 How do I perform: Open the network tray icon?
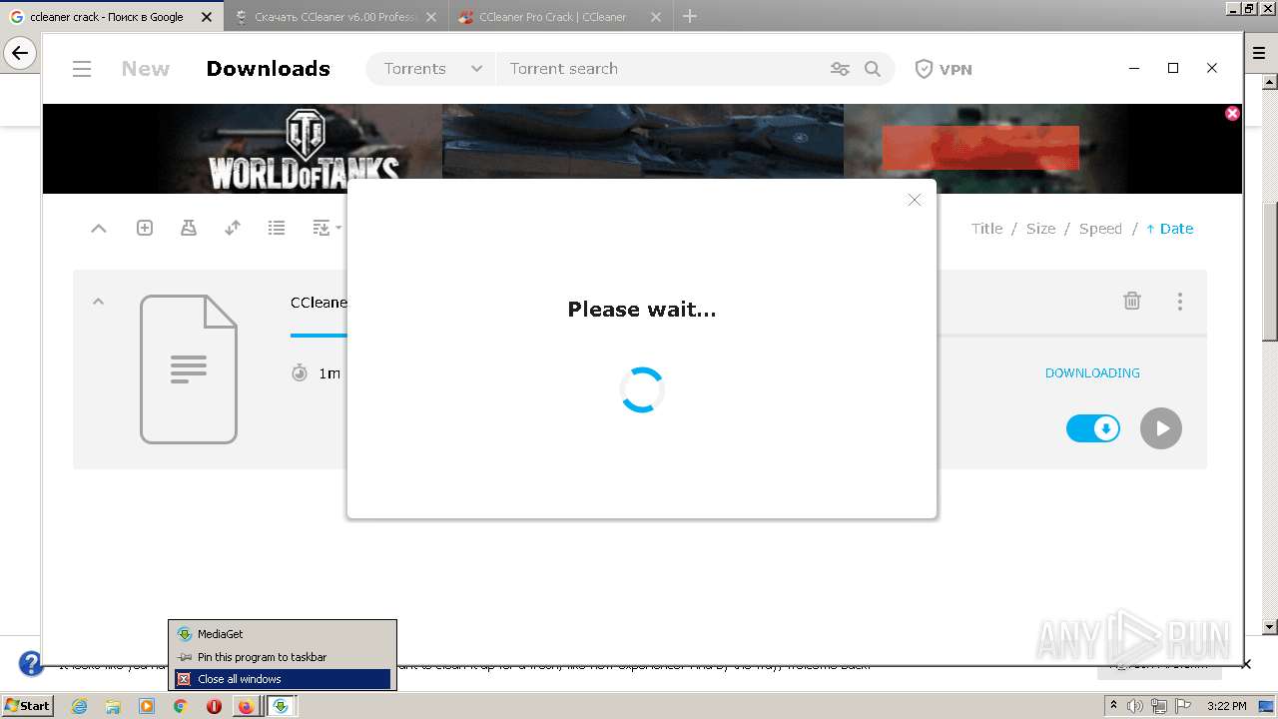(x=1158, y=706)
